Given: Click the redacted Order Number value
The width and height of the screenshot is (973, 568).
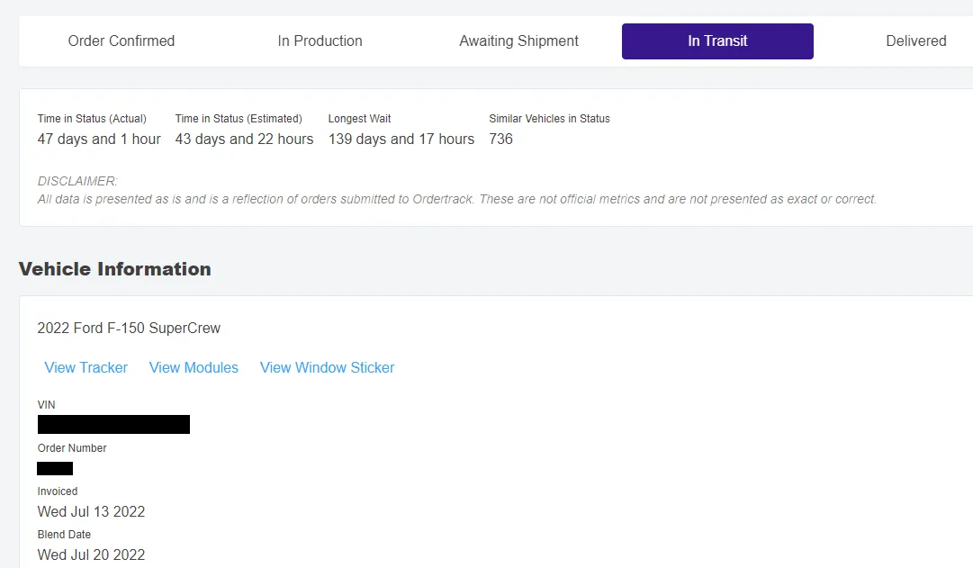Looking at the screenshot, I should 55,468.
